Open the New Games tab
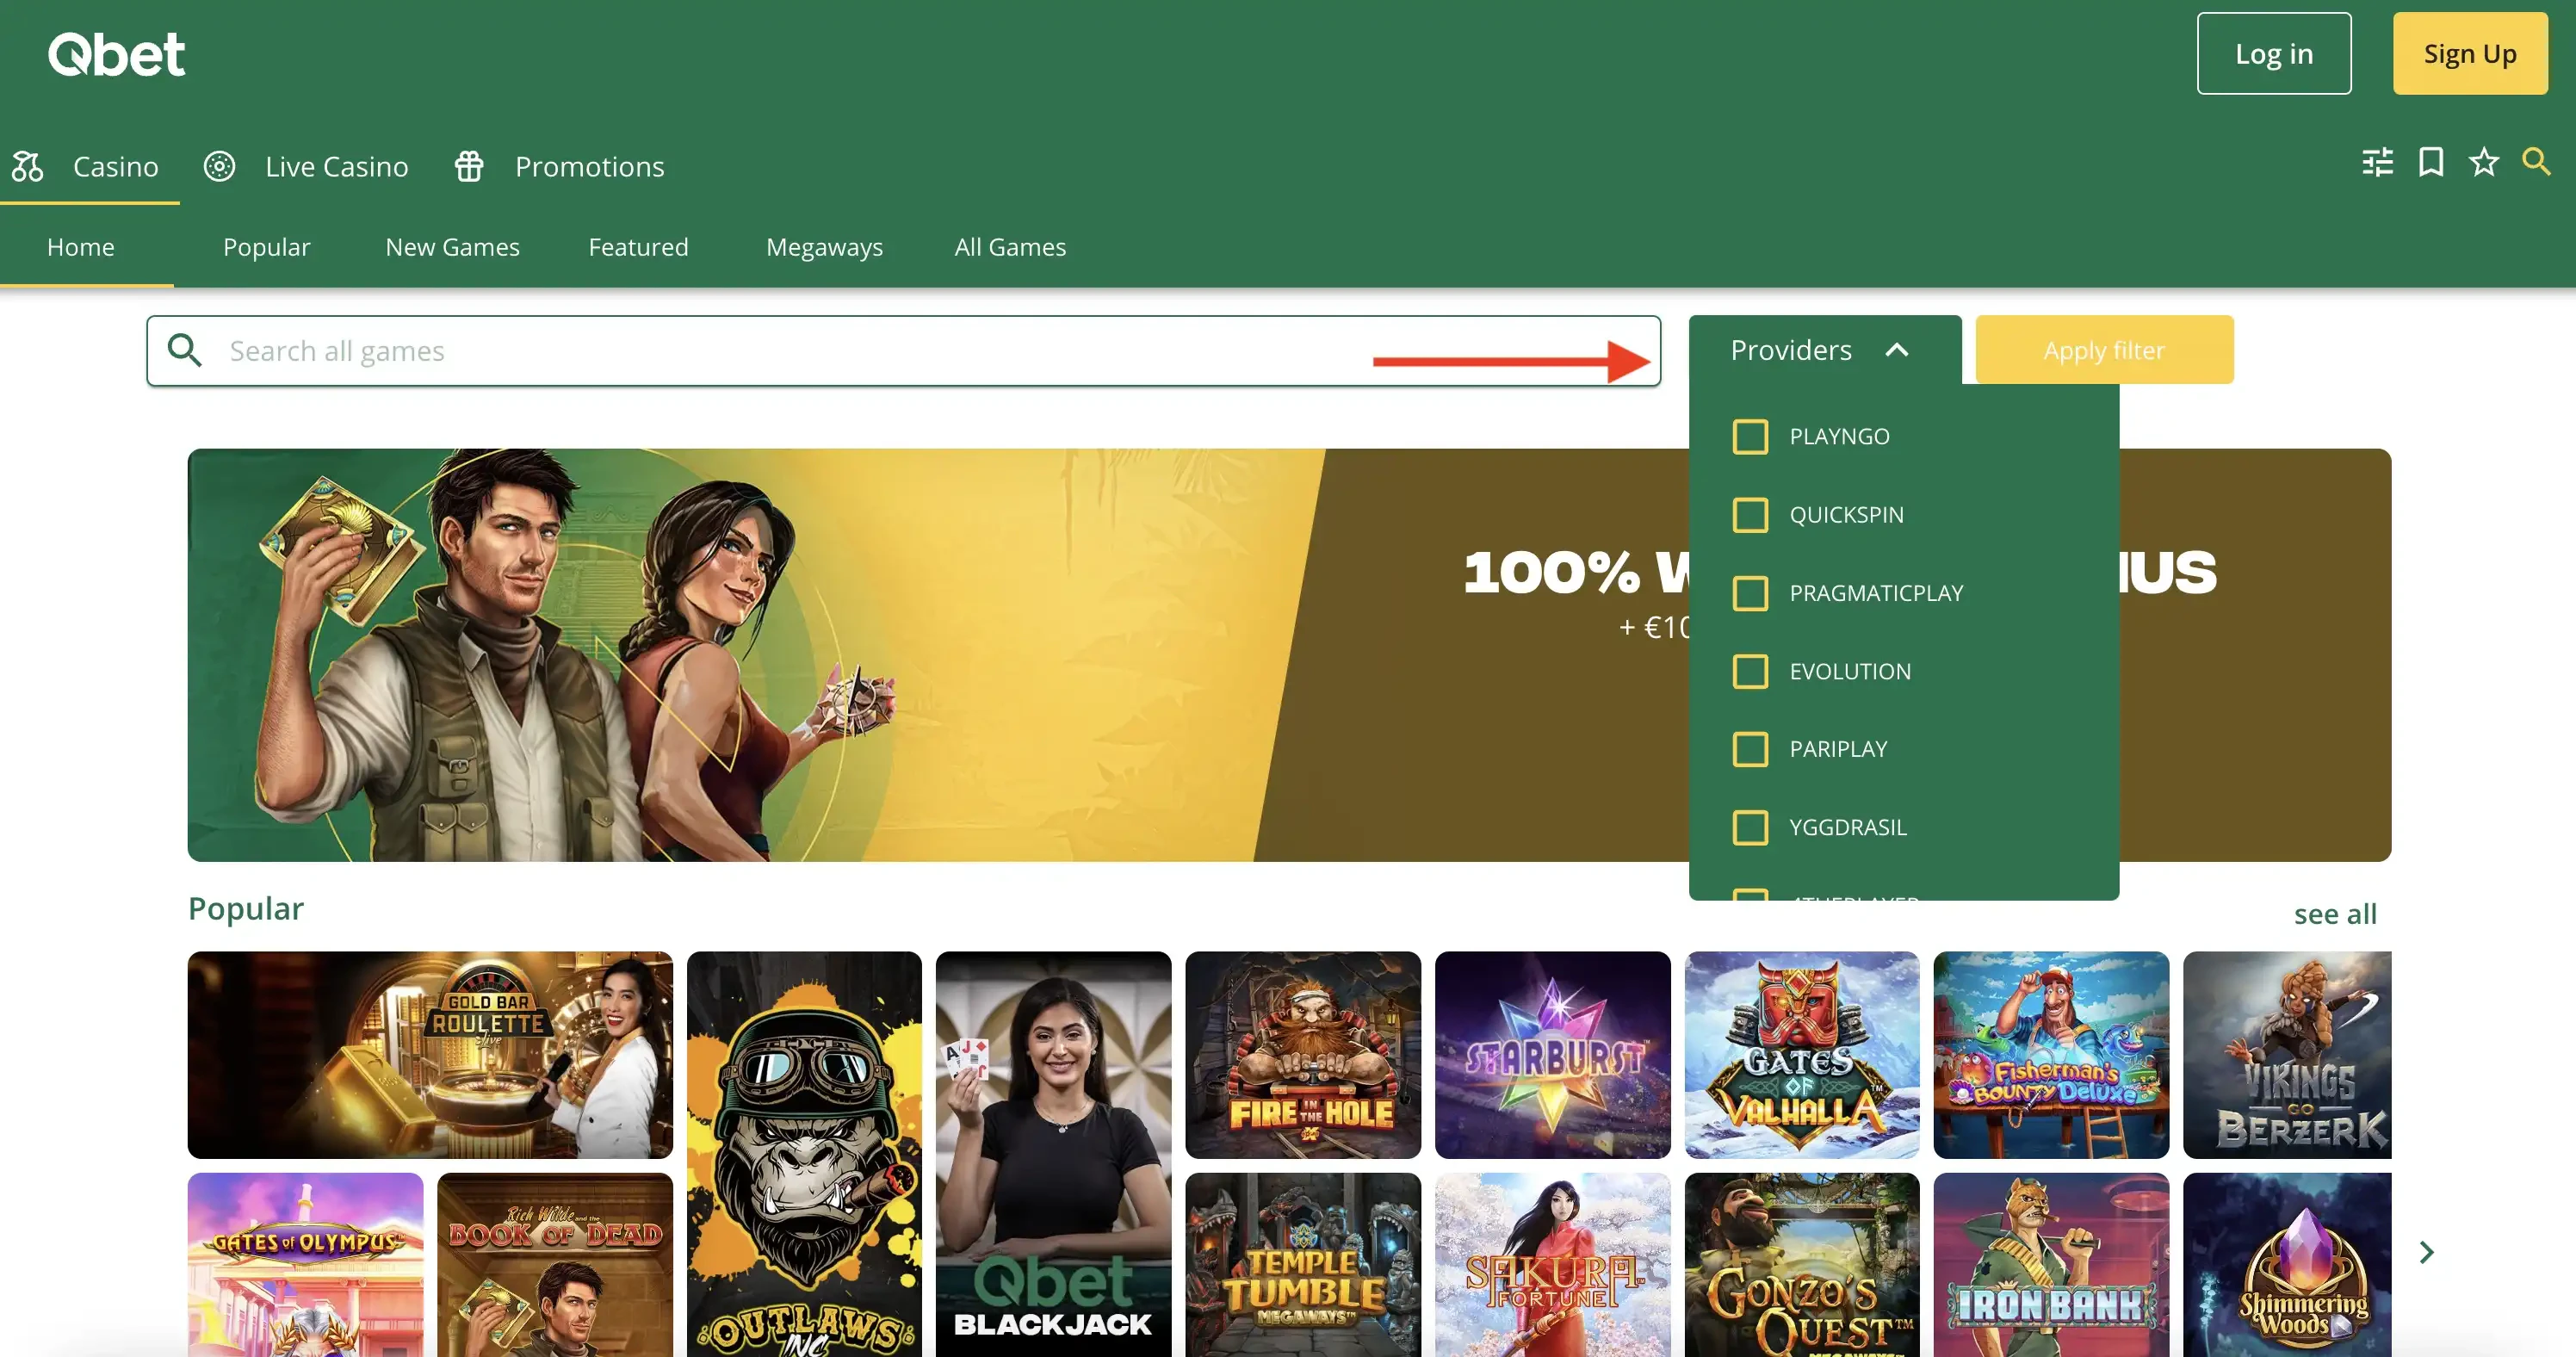 [x=452, y=247]
